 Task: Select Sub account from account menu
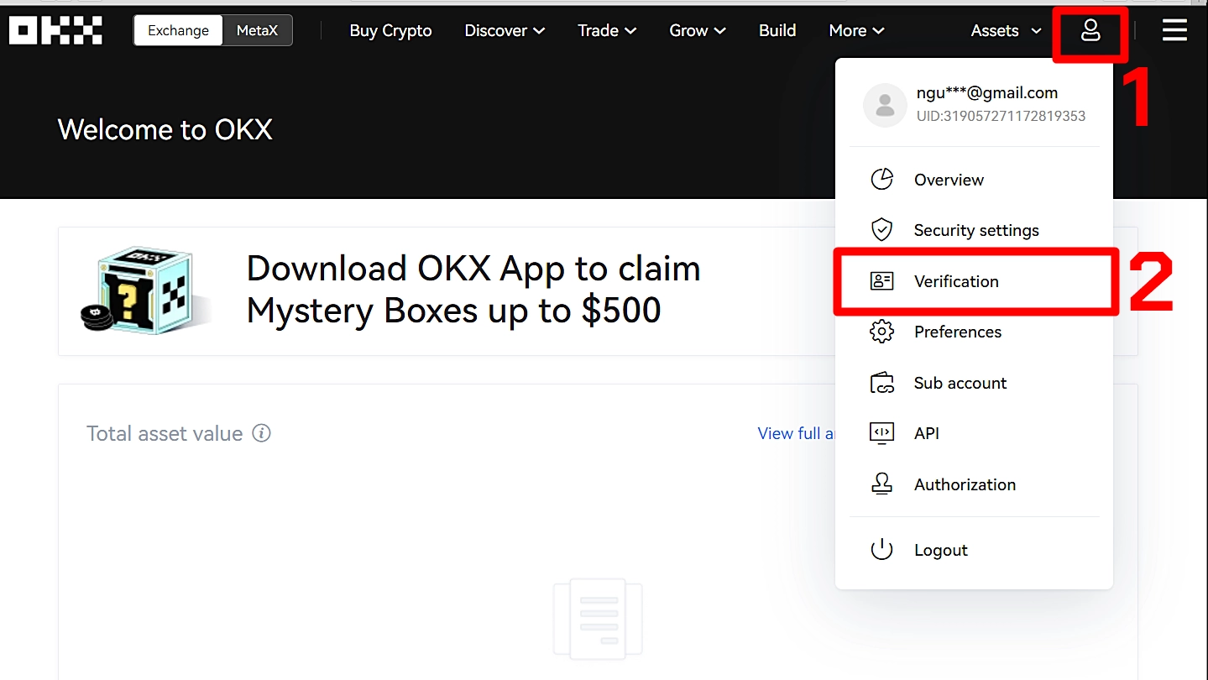(974, 383)
